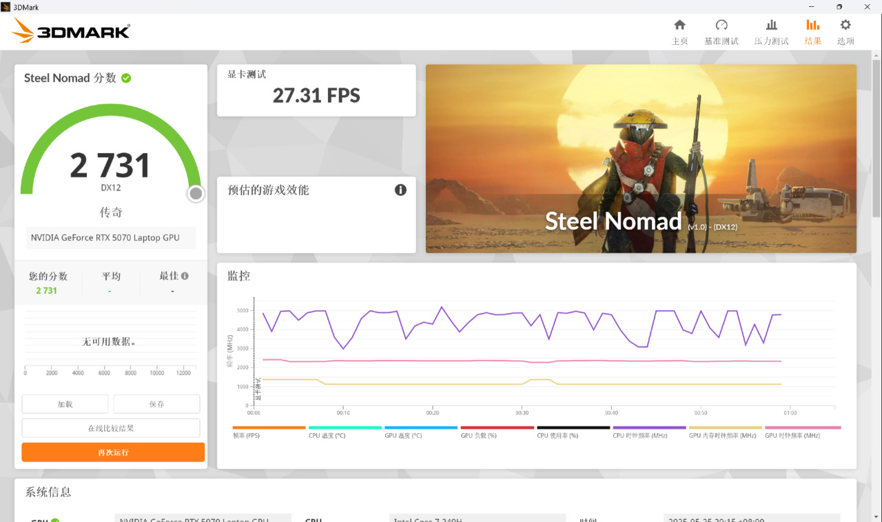Click the info icon next to 最佳
Viewport: 882px width, 522px height.
pos(185,276)
